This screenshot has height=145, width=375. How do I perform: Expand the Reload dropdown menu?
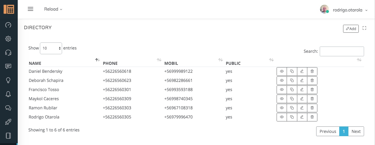(53, 9)
